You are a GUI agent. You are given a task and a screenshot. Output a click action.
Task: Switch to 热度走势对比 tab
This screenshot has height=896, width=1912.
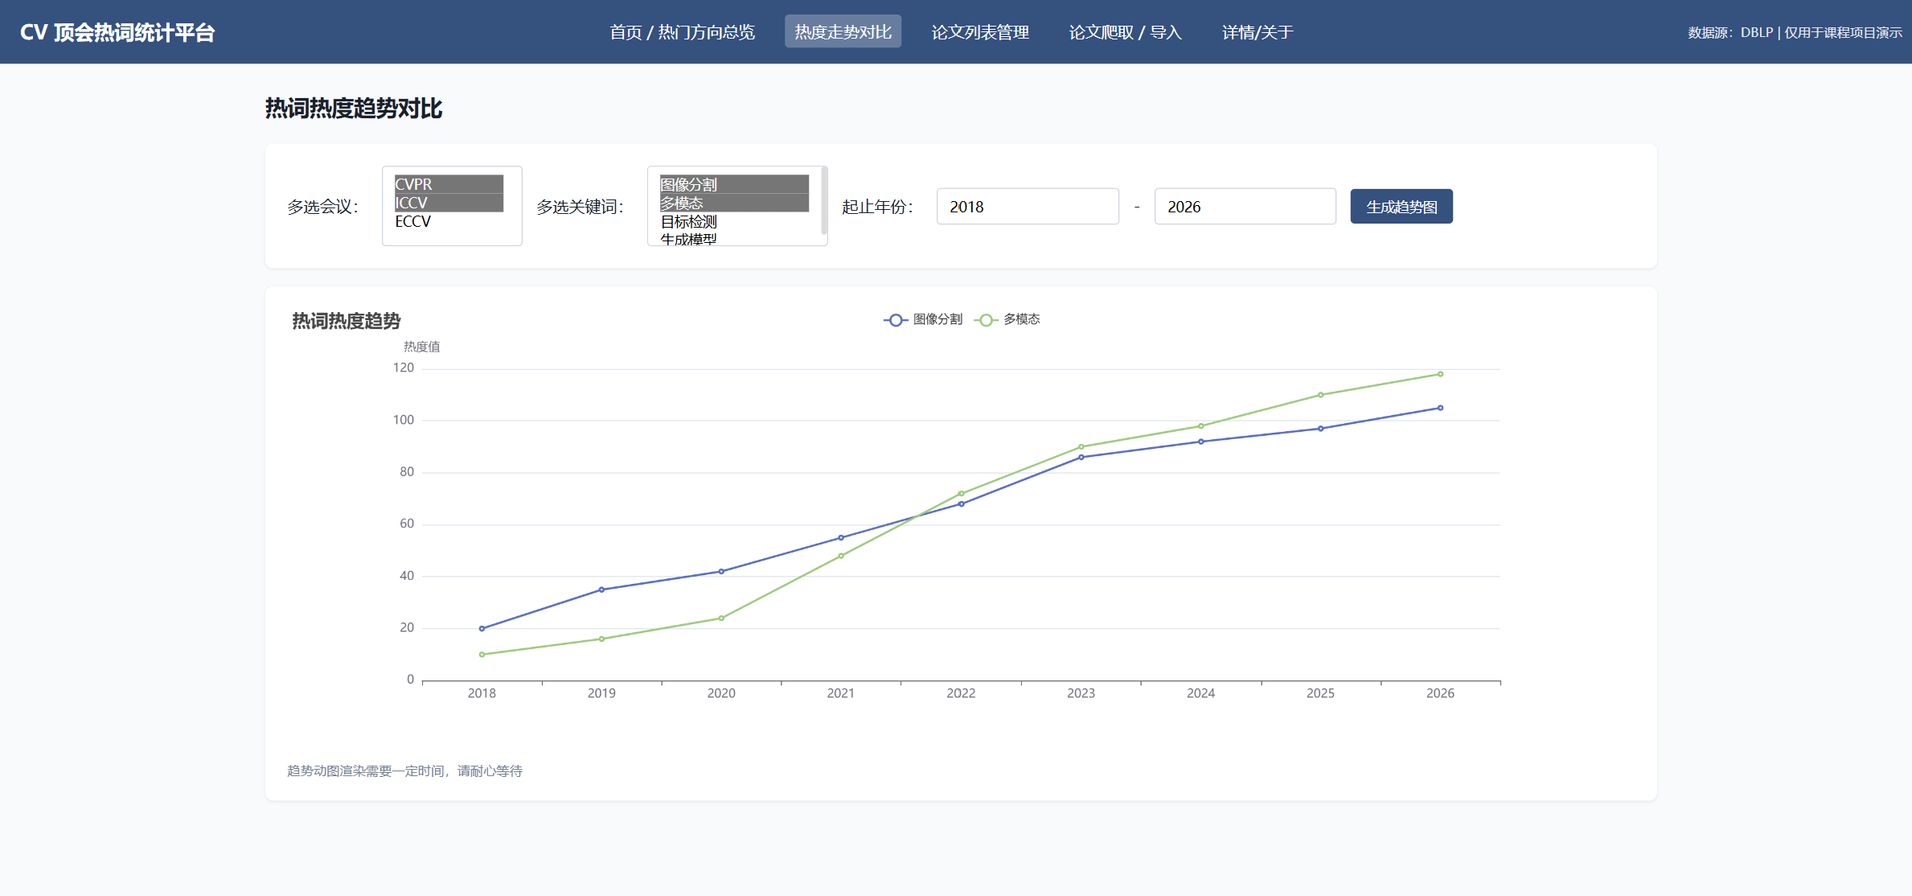[x=843, y=32]
